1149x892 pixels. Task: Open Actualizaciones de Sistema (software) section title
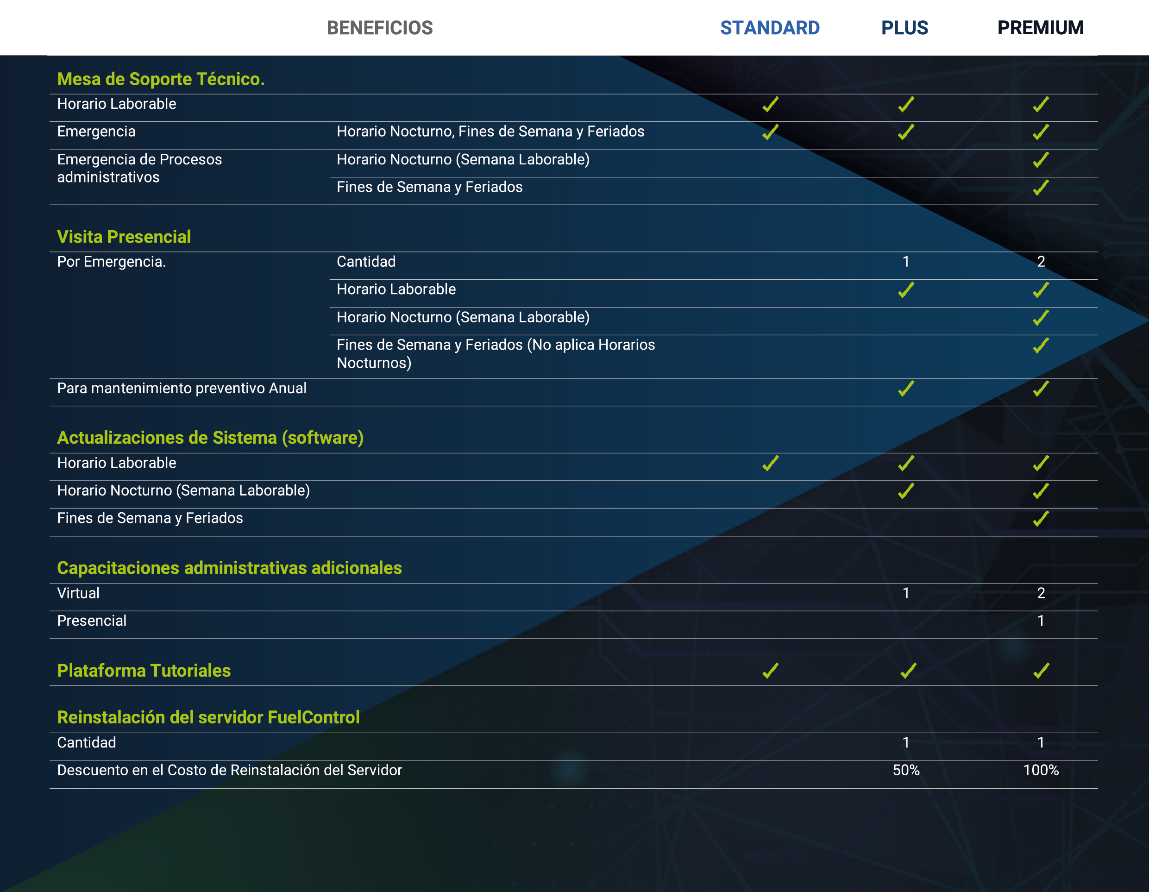tap(210, 438)
